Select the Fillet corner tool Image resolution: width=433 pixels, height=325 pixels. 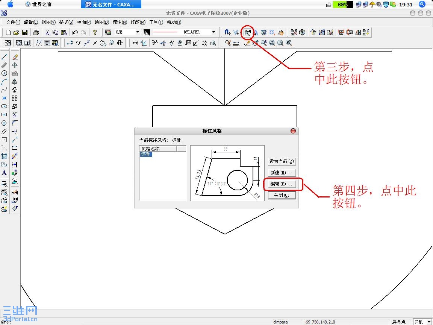15,123
